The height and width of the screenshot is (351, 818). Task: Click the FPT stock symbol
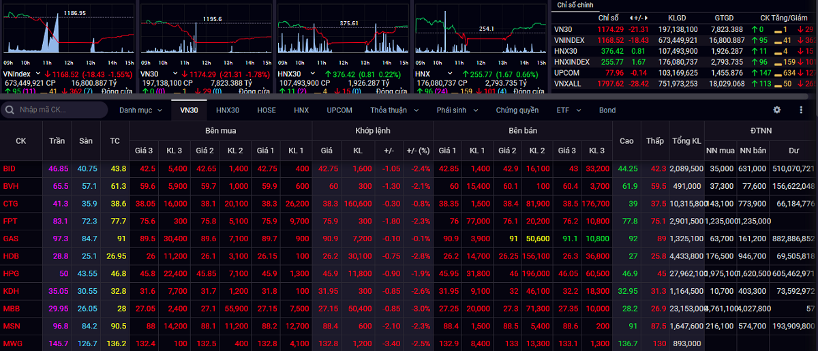(10, 221)
